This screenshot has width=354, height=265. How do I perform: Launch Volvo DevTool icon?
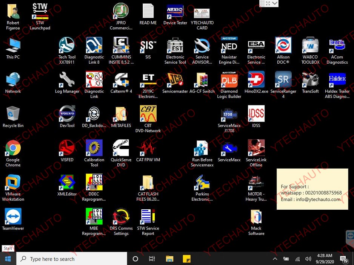pyautogui.click(x=67, y=117)
